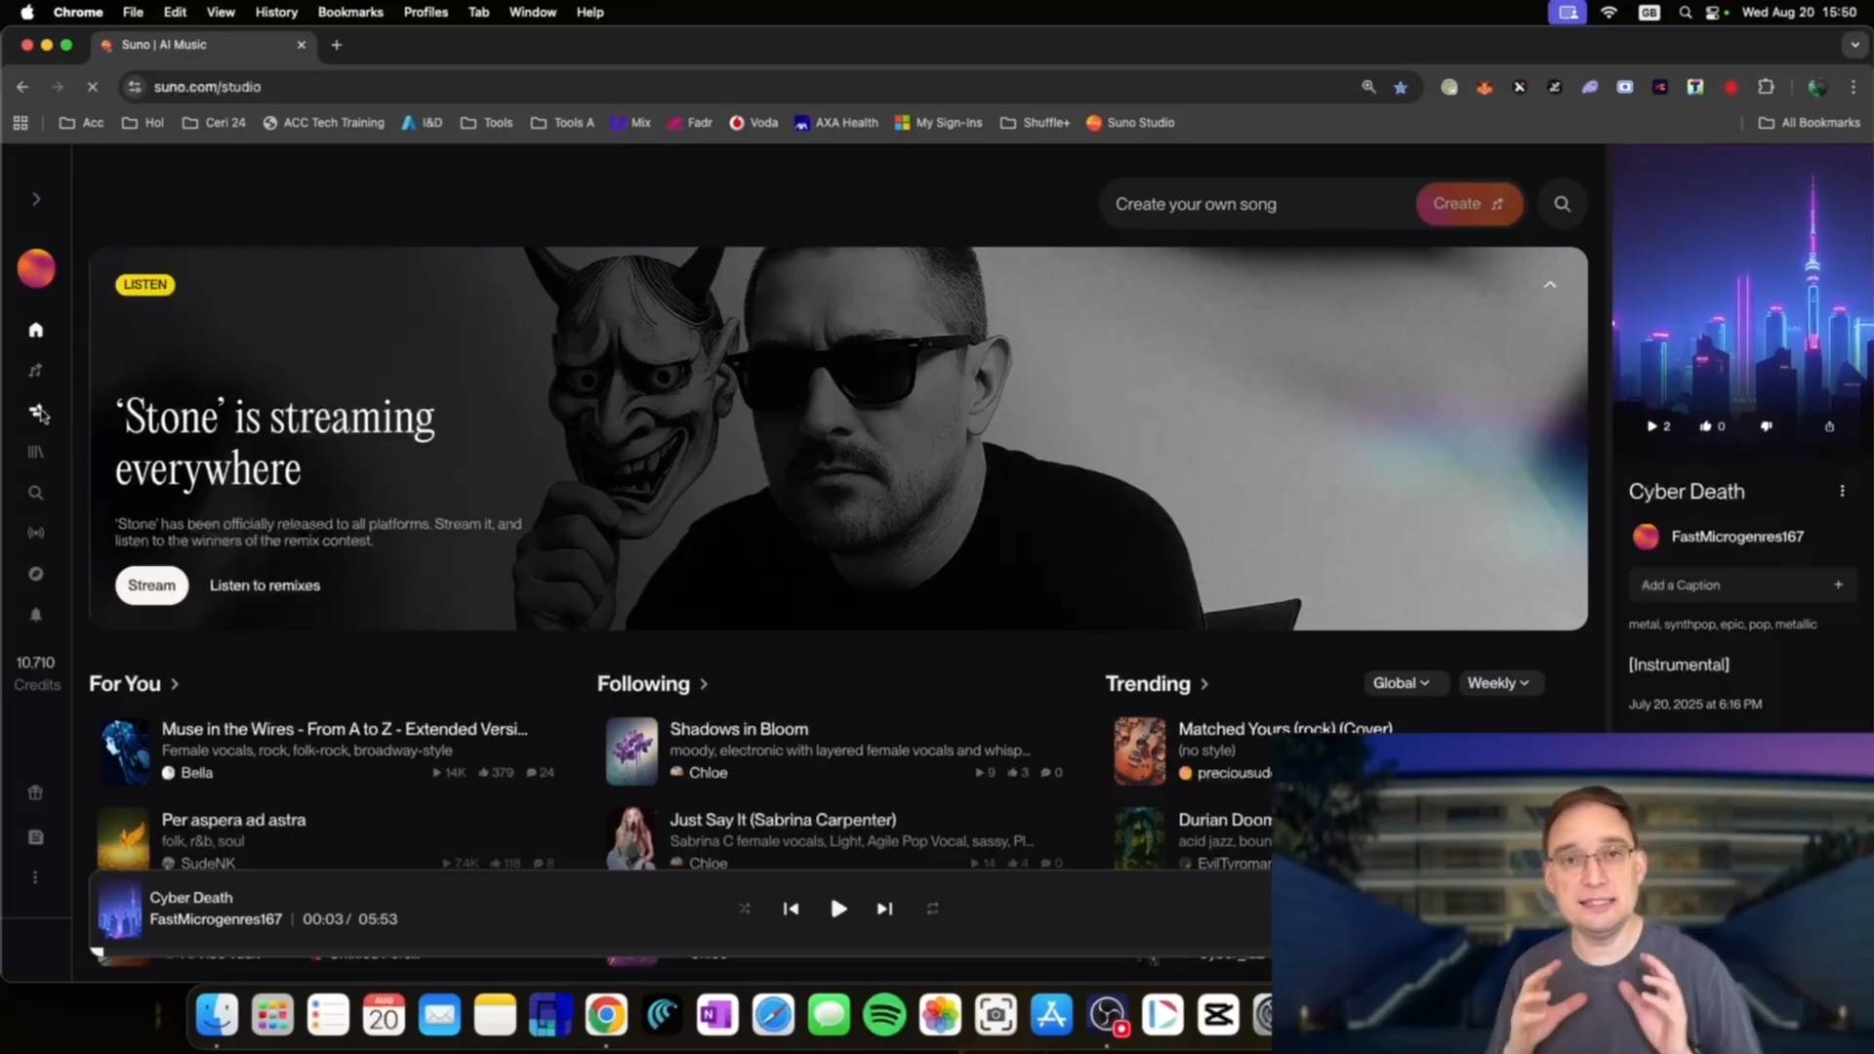The image size is (1874, 1054).
Task: Click Per aspera ad astra thumbnail
Action: (x=124, y=839)
